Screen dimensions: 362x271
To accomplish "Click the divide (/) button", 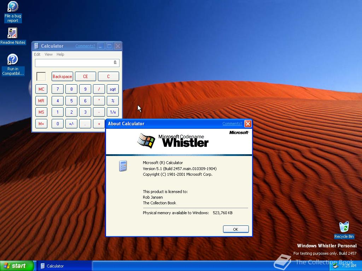I will click(x=99, y=89).
